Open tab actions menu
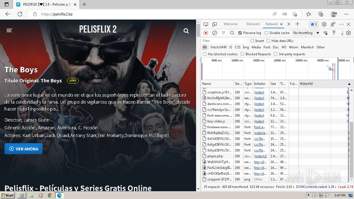 (x=7, y=4)
